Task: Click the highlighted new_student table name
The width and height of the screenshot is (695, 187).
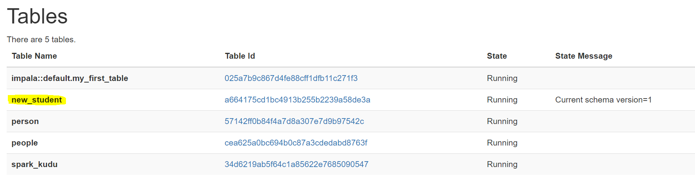Action: 37,100
